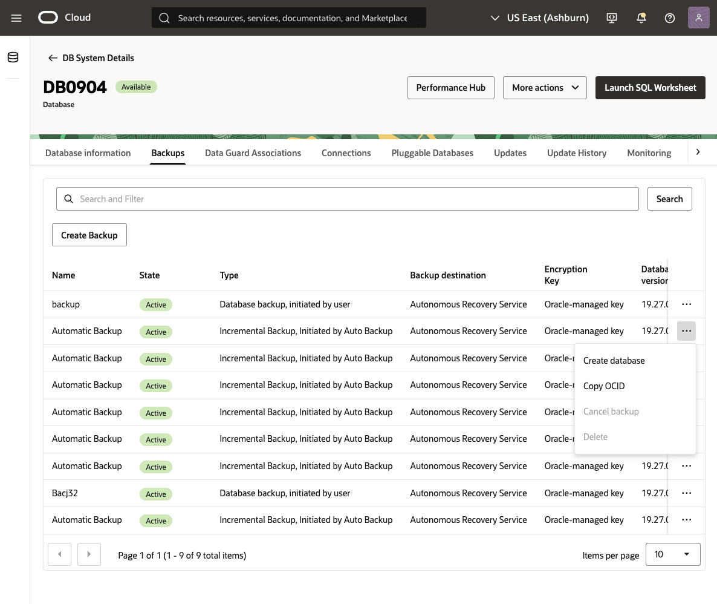The width and height of the screenshot is (717, 604).
Task: Expand the hidden tabs with the right chevron
Action: [x=698, y=152]
